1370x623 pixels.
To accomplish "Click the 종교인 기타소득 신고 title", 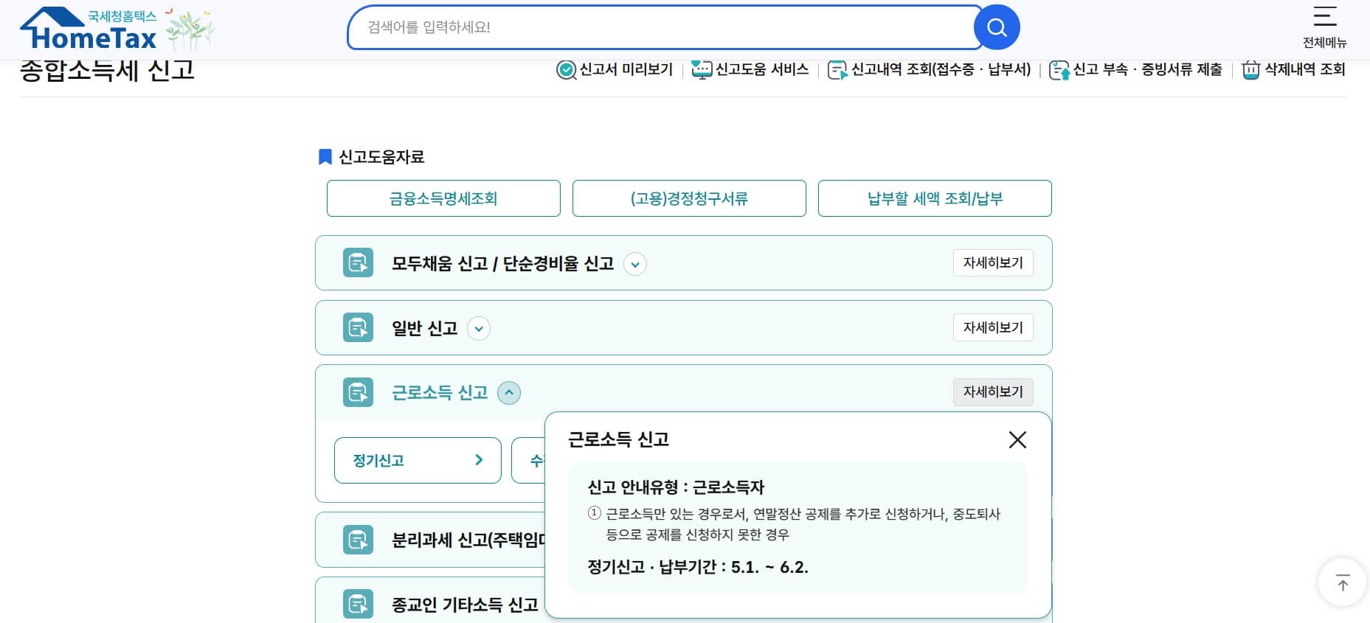I will [x=465, y=605].
